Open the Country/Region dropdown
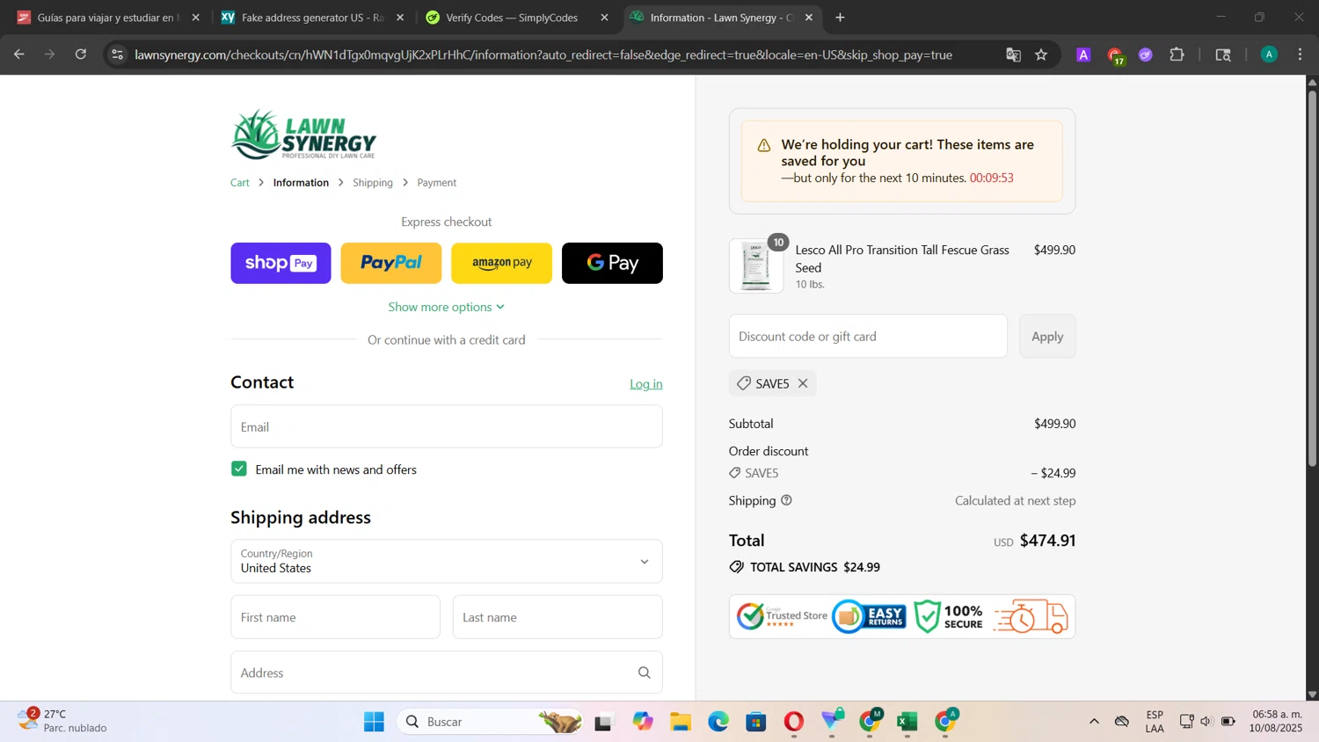 (447, 561)
